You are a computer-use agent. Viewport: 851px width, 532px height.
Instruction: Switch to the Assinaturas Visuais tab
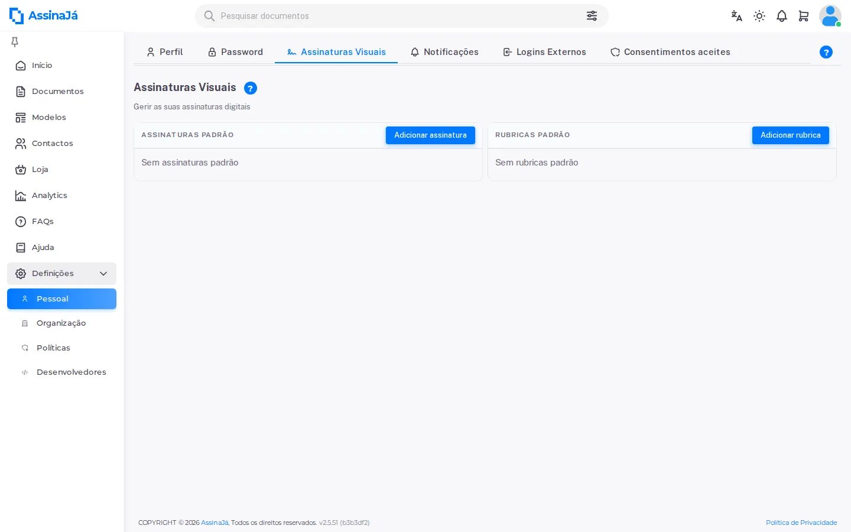pos(336,52)
